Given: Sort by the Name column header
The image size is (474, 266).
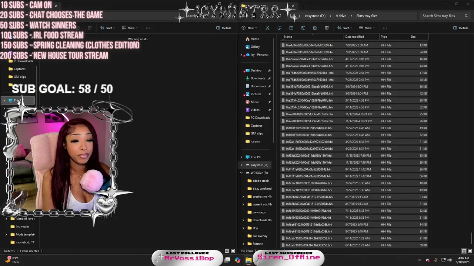Looking at the screenshot, I should 312,37.
